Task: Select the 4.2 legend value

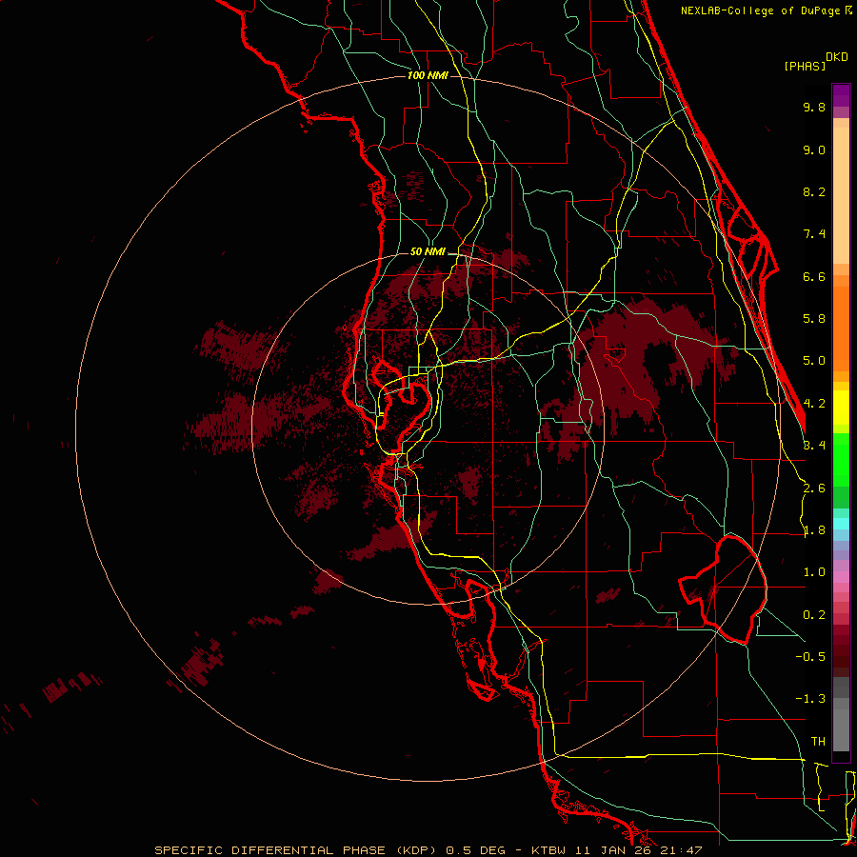Action: [814, 404]
